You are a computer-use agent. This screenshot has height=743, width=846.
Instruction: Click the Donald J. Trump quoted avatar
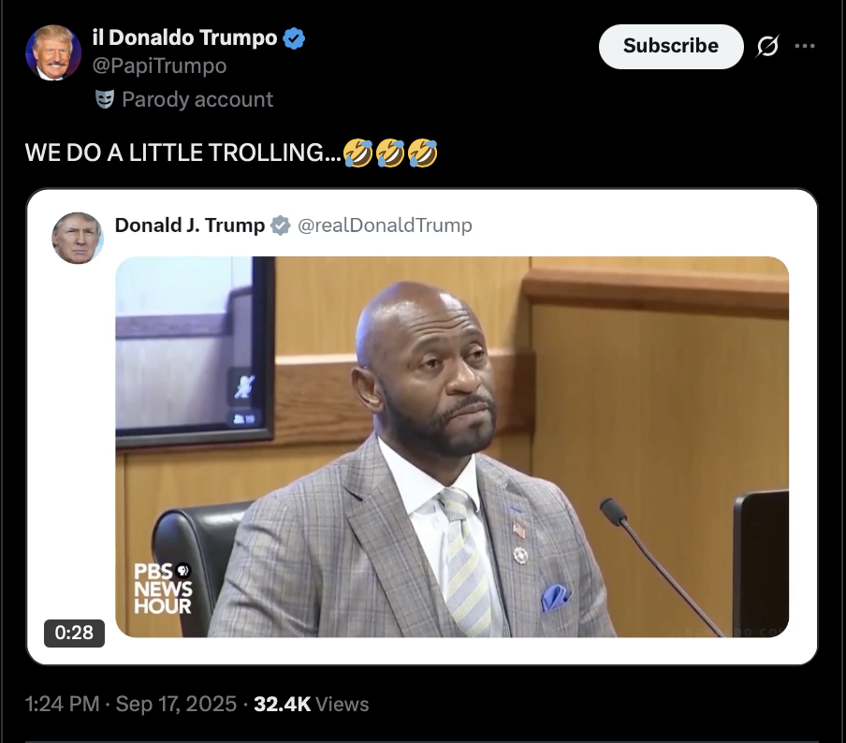pos(77,238)
